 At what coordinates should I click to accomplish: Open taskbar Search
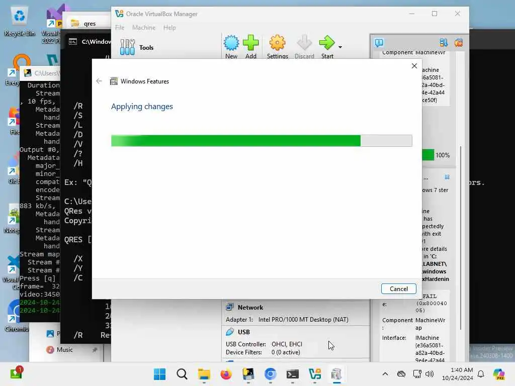pos(182,374)
